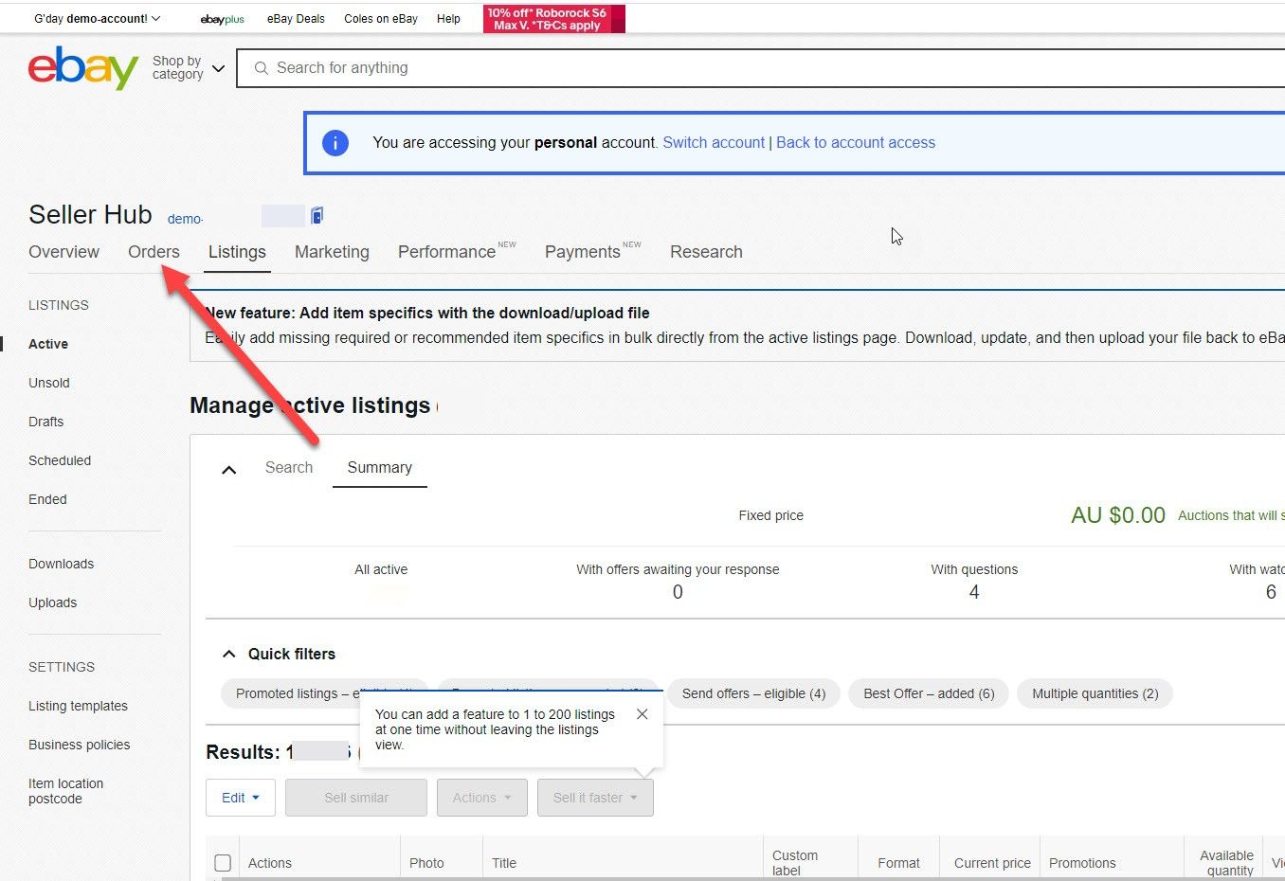Open Coles on eBay link
The image size is (1285, 881).
coord(381,19)
